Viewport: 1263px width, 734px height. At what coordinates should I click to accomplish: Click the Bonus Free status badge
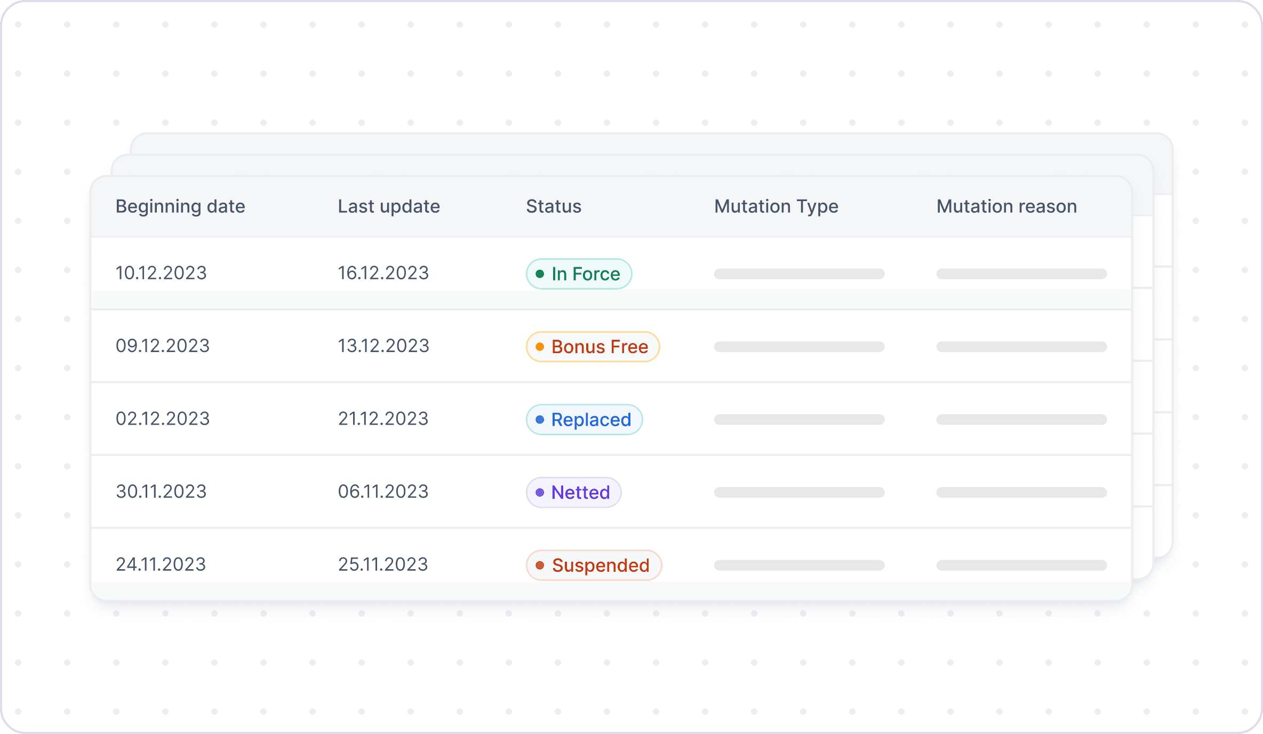[x=593, y=347]
